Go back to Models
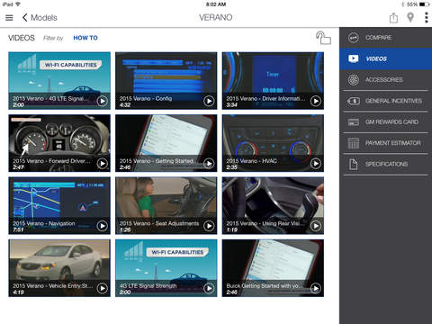Image resolution: width=432 pixels, height=324 pixels. pos(40,18)
